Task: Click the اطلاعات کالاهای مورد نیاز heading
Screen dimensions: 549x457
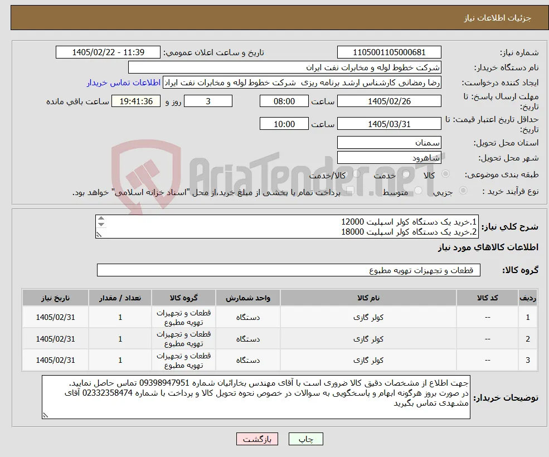Action: [488, 247]
